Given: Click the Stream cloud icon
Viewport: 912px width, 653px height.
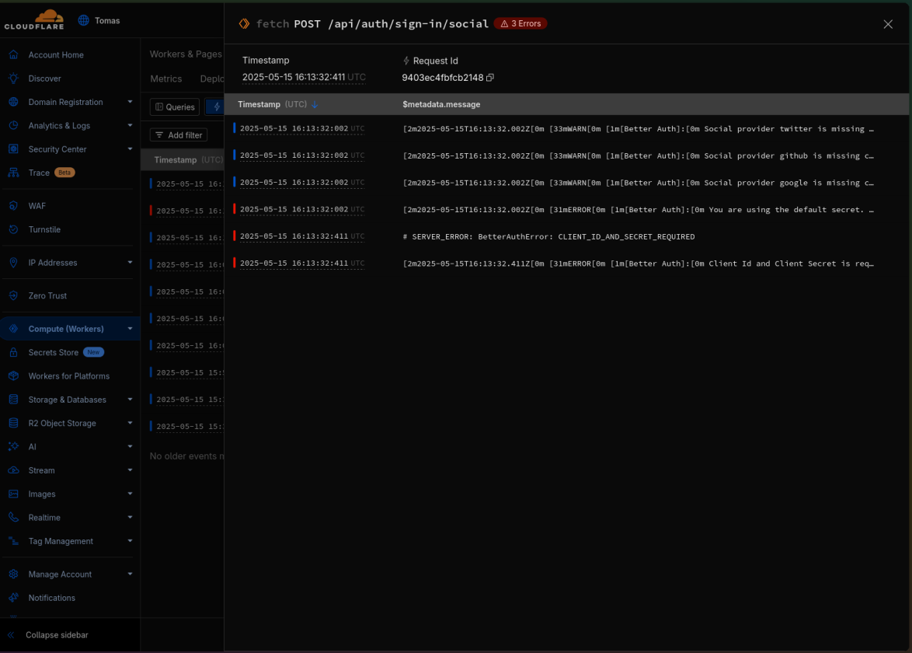Looking at the screenshot, I should point(13,470).
